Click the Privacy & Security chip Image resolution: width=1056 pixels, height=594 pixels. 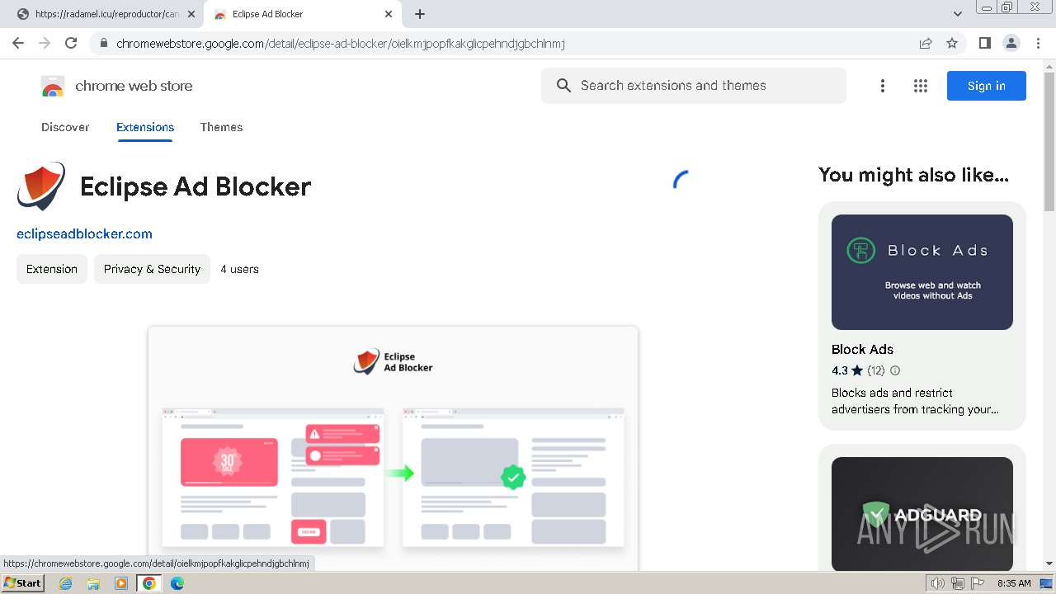[152, 269]
